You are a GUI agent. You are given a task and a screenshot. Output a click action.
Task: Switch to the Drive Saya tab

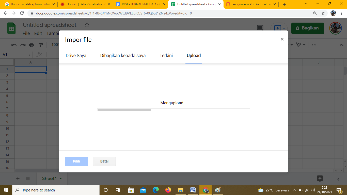tap(76, 56)
